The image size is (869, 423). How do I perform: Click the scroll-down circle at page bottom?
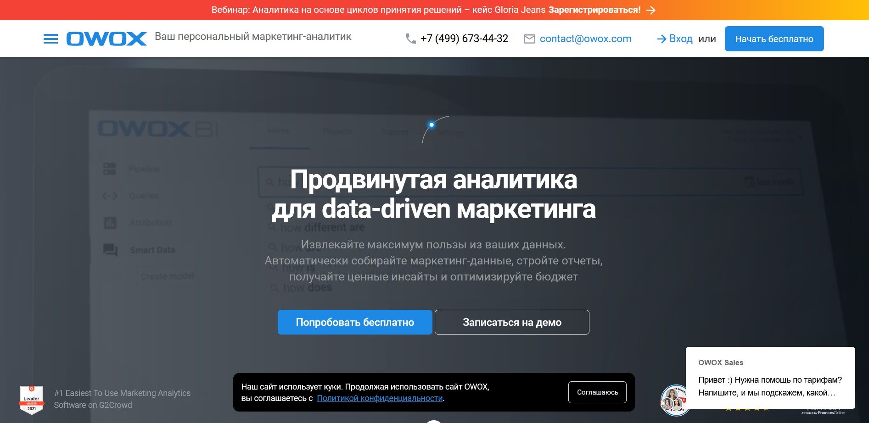click(433, 421)
